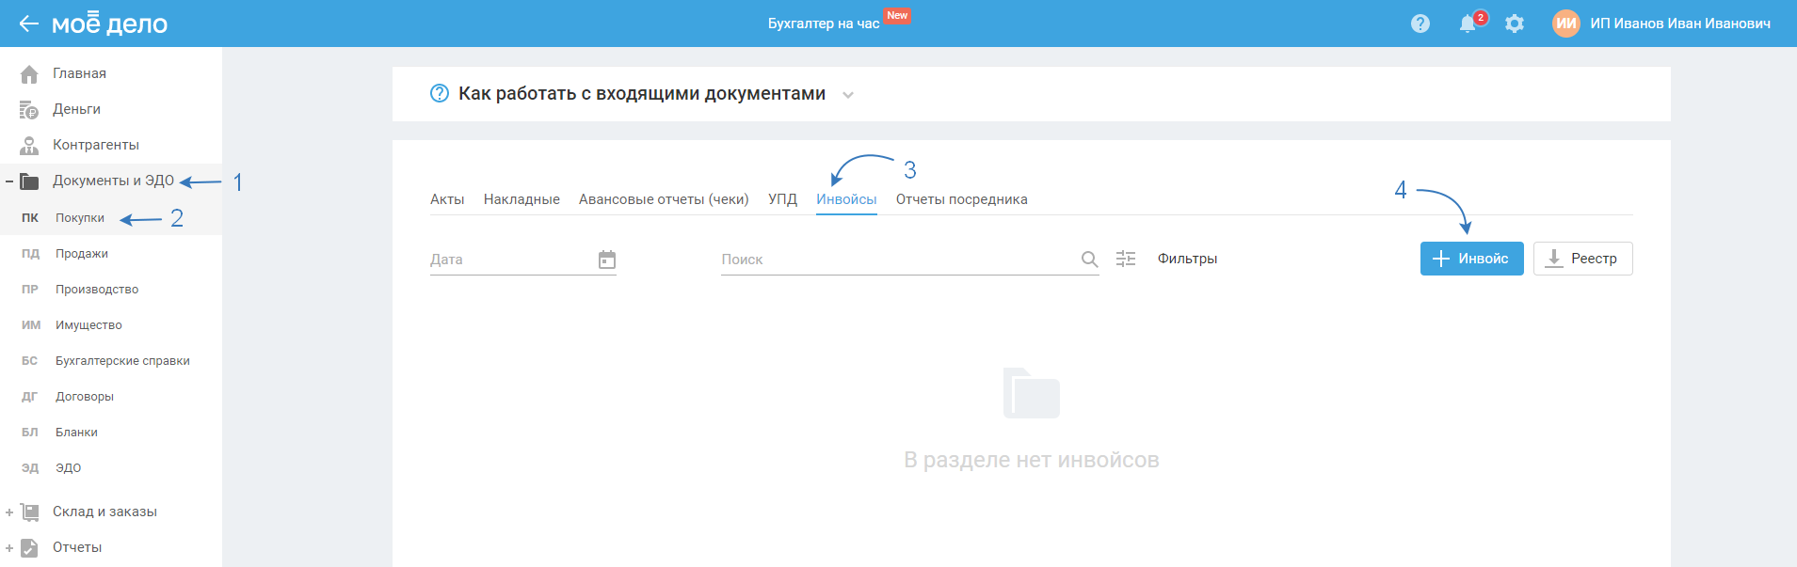Click the Поиск search field
Viewport: 1797px width, 567px height.
pos(909,260)
